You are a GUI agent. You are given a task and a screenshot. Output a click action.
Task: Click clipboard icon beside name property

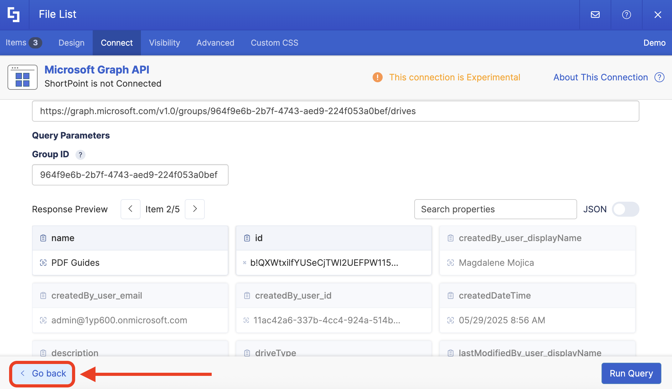43,238
